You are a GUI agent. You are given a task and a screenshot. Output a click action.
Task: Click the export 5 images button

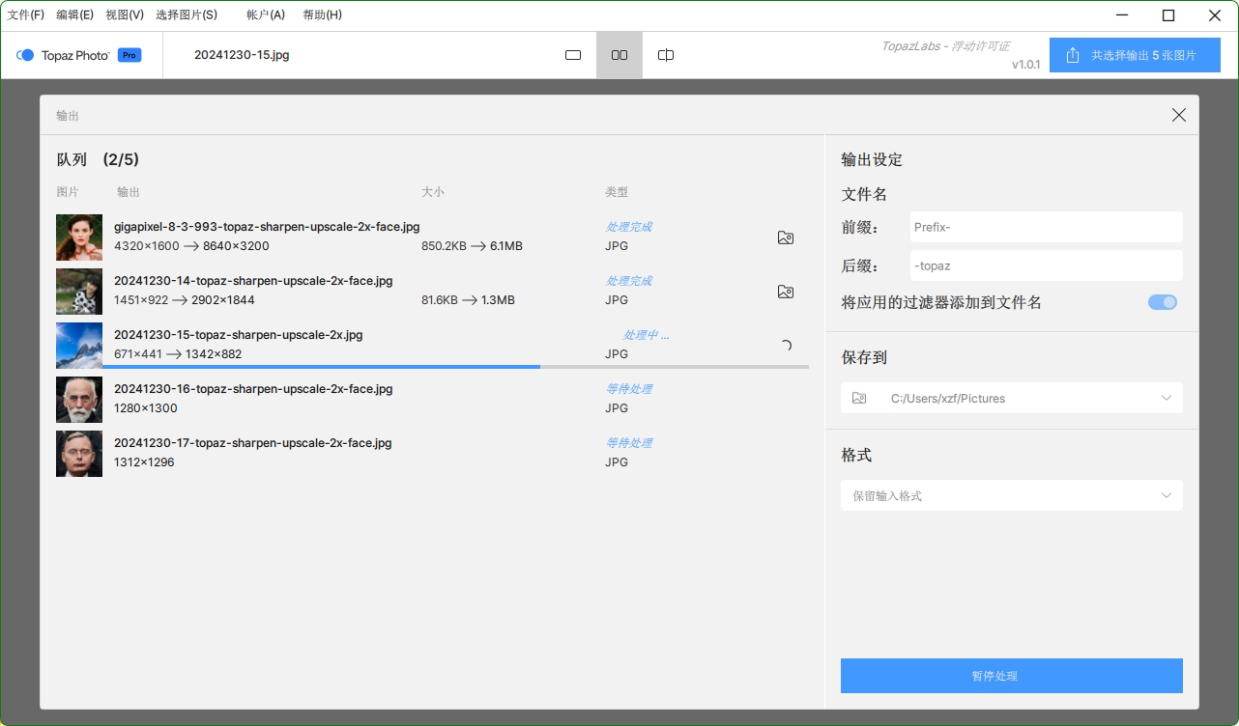coord(1135,55)
